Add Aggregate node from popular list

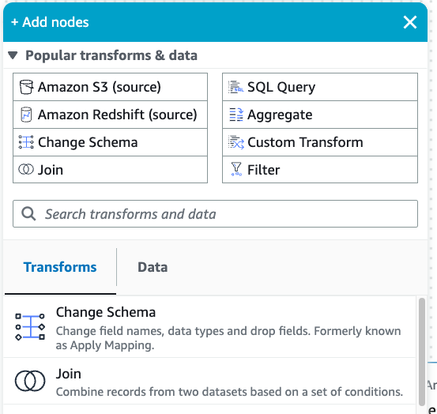pos(320,115)
